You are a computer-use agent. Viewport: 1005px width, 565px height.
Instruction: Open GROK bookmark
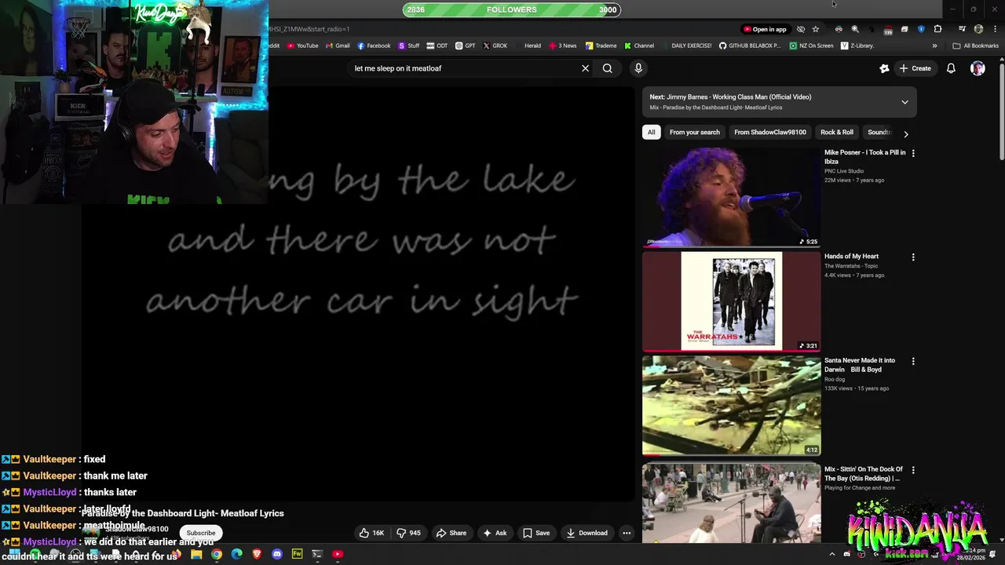click(x=495, y=46)
